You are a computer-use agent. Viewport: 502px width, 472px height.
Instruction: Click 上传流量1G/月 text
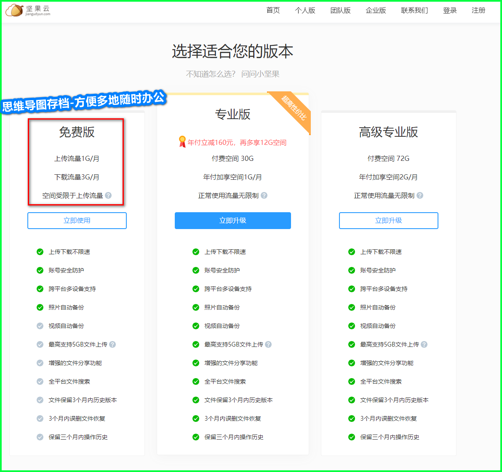pyautogui.click(x=77, y=158)
